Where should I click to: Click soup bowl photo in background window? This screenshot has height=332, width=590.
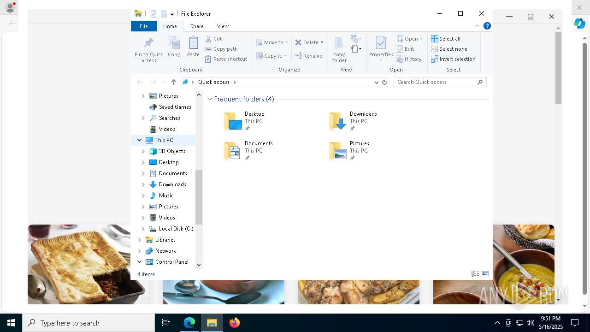pos(523,264)
